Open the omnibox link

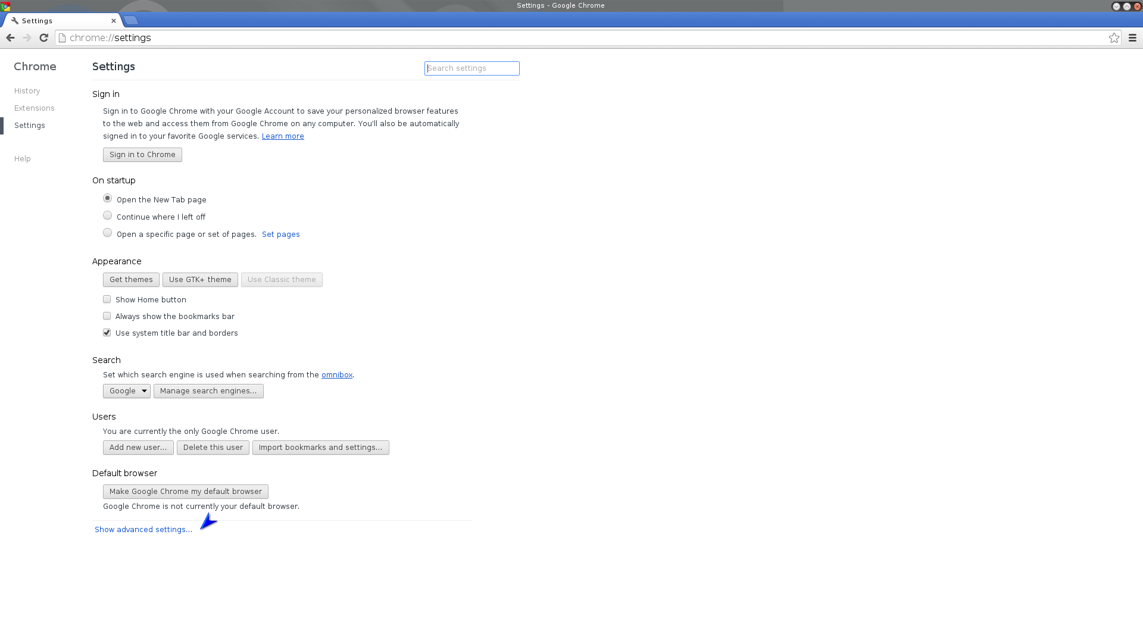pos(337,375)
